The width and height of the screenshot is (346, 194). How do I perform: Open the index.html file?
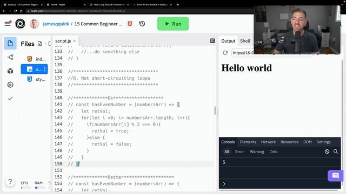[x=36, y=59]
